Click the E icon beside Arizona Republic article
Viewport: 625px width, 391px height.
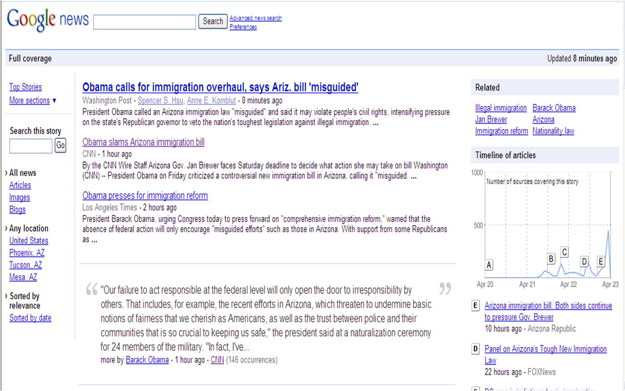pos(475,306)
